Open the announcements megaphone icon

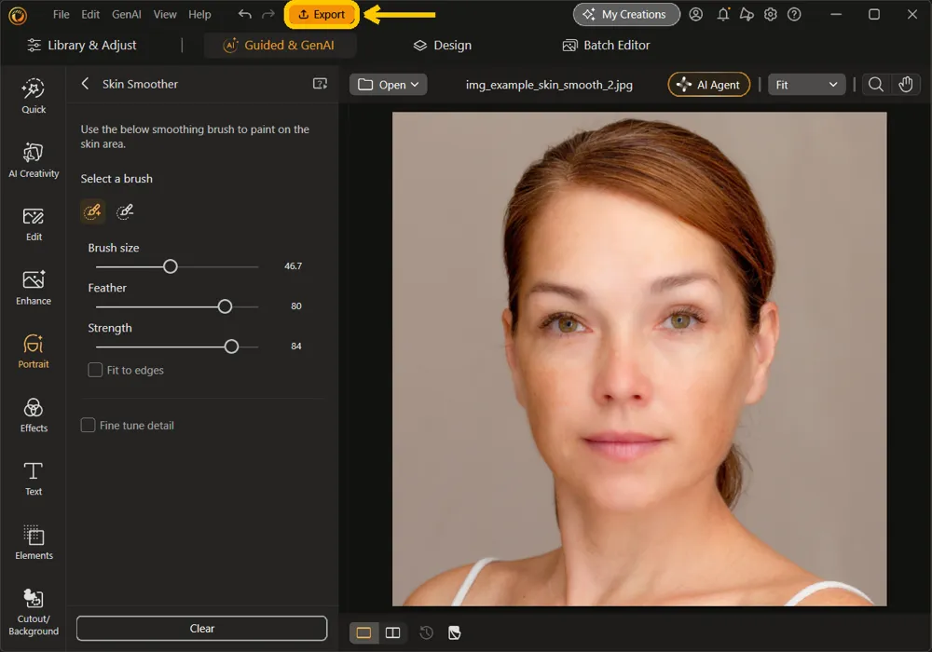(x=747, y=14)
